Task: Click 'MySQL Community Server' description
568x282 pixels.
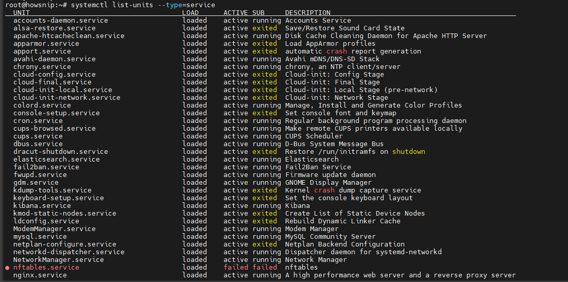Action: pos(331,236)
